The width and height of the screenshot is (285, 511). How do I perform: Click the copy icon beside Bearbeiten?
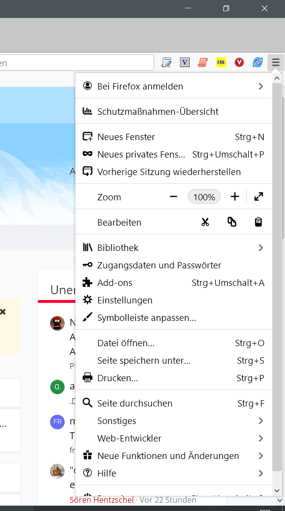point(232,222)
